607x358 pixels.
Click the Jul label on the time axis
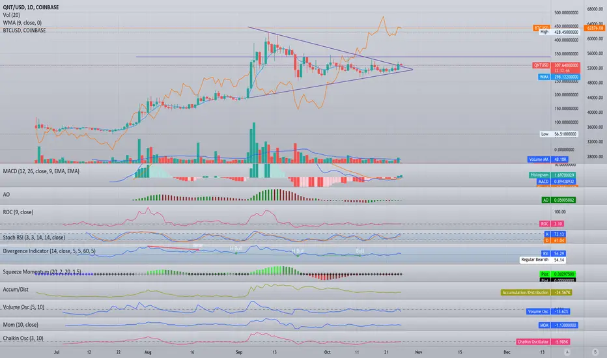tap(57, 352)
